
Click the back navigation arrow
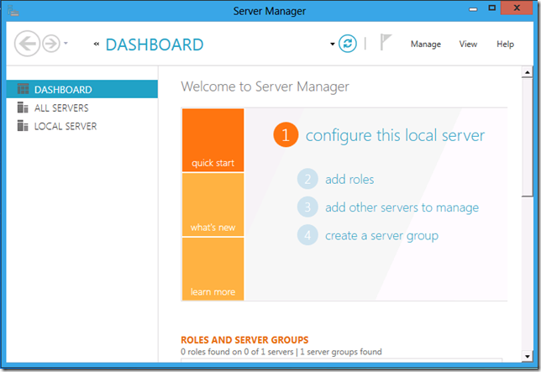pyautogui.click(x=27, y=44)
